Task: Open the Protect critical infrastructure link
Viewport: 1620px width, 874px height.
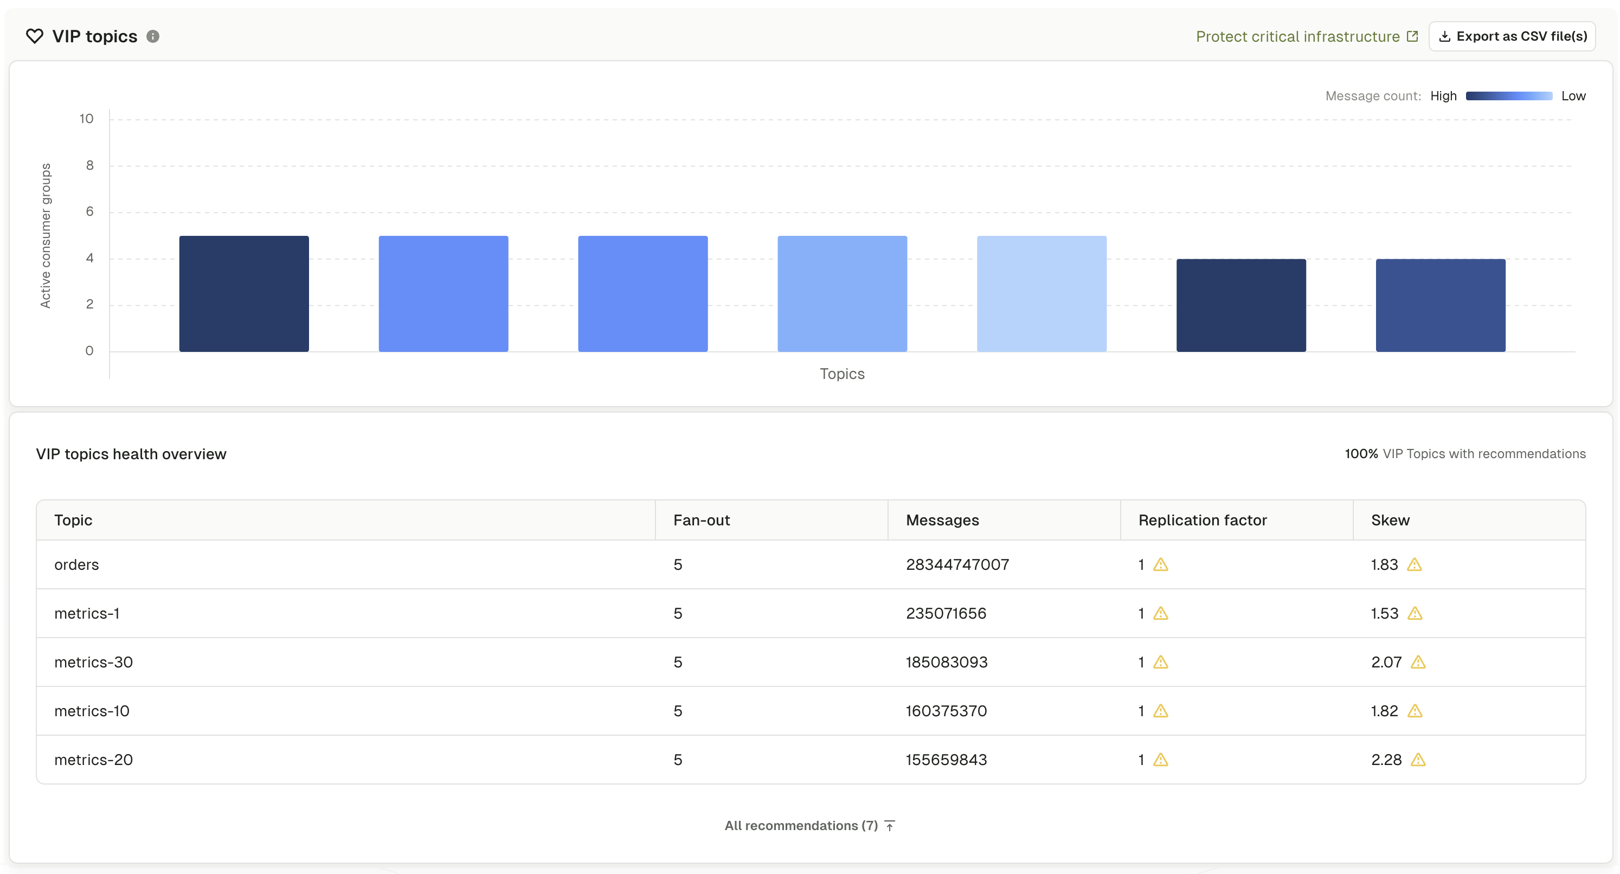Action: pos(1297,36)
